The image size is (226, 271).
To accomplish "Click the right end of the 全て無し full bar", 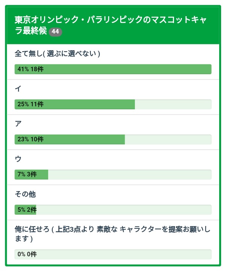I will pyautogui.click(x=207, y=69).
